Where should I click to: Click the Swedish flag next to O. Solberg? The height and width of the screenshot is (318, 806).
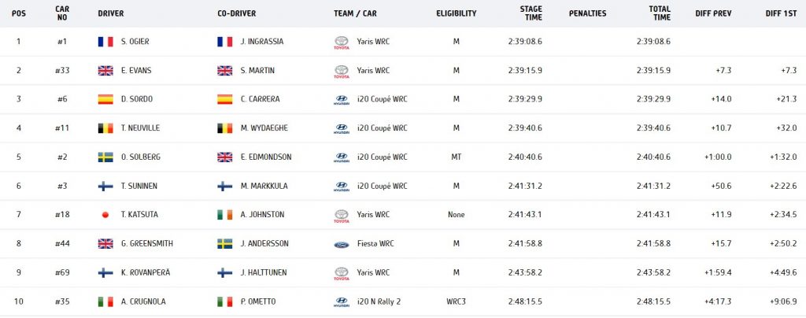(x=105, y=157)
